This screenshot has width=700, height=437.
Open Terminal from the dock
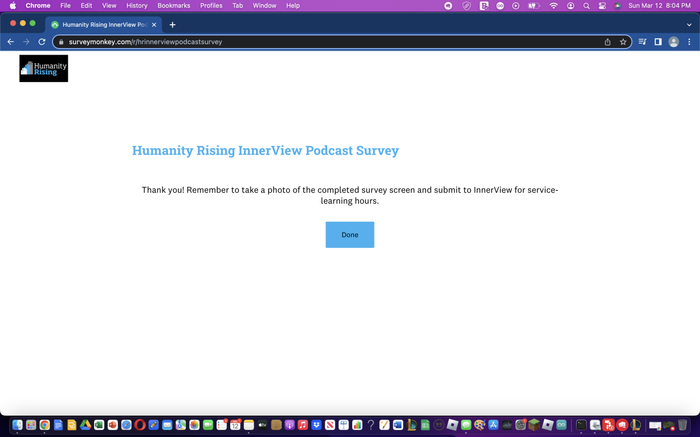coord(581,425)
